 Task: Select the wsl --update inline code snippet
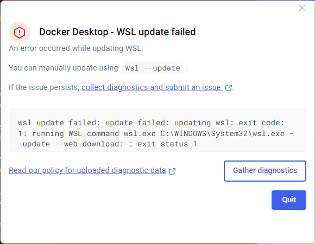coord(153,68)
